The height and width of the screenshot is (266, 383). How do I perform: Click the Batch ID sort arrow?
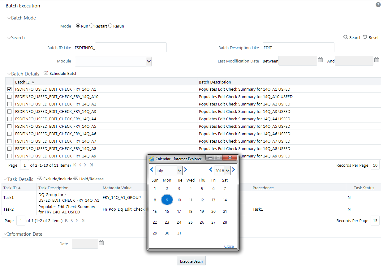33,82
